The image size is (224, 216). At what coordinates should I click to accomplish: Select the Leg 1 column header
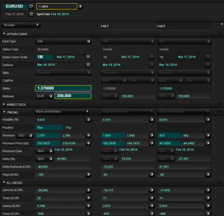[x=105, y=26]
